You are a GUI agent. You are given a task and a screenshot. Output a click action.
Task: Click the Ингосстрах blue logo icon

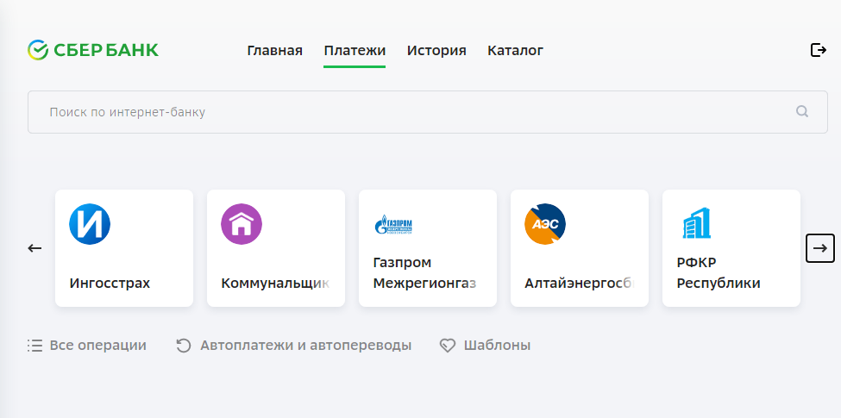90,224
